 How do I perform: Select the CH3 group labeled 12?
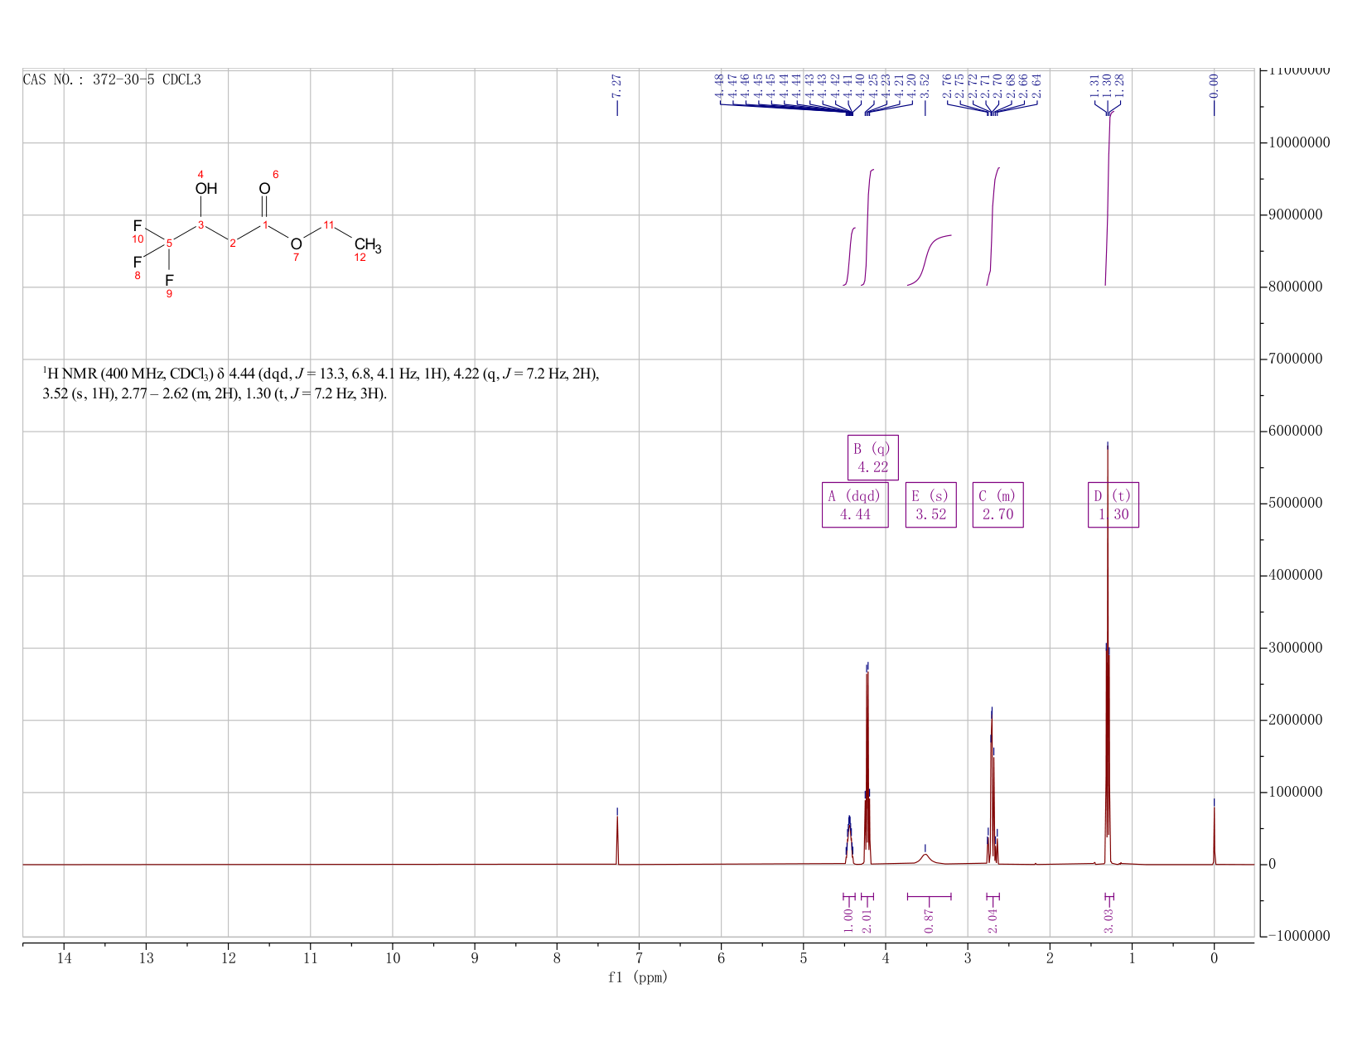[x=368, y=245]
